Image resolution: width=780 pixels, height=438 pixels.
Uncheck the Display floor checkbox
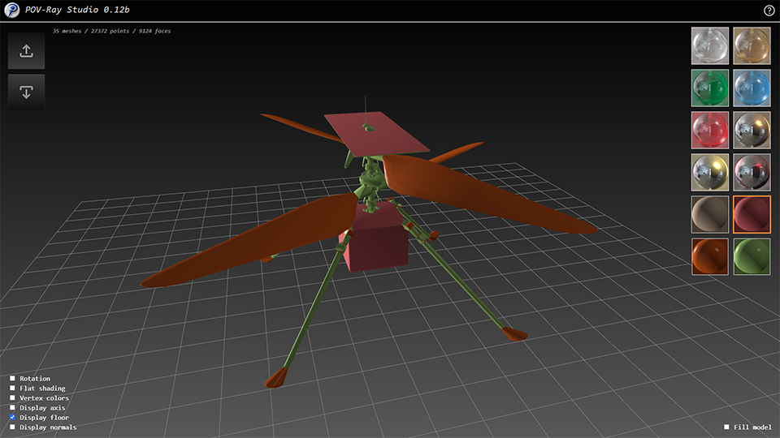pyautogui.click(x=13, y=418)
